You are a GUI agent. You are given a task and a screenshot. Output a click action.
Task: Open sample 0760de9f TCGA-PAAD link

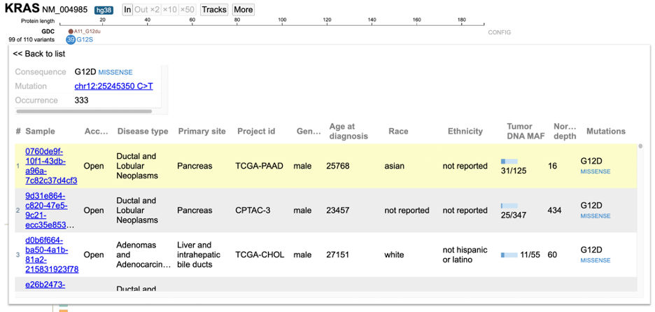[x=51, y=166]
